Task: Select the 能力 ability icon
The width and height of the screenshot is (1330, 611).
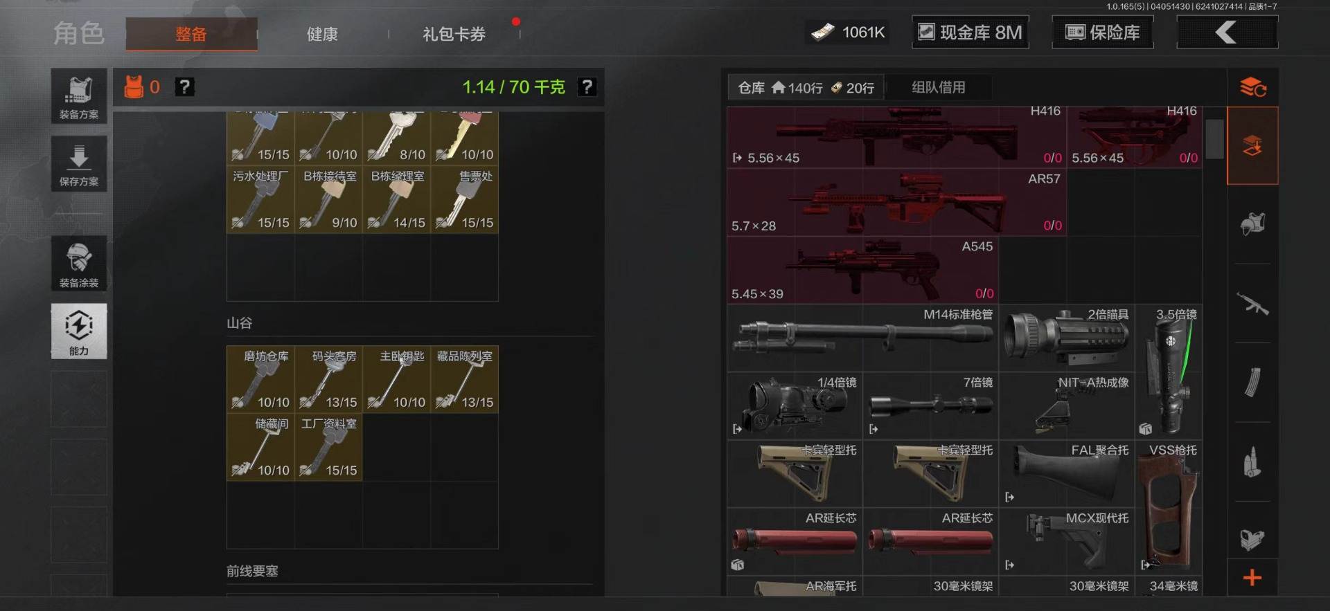Action: (78, 331)
